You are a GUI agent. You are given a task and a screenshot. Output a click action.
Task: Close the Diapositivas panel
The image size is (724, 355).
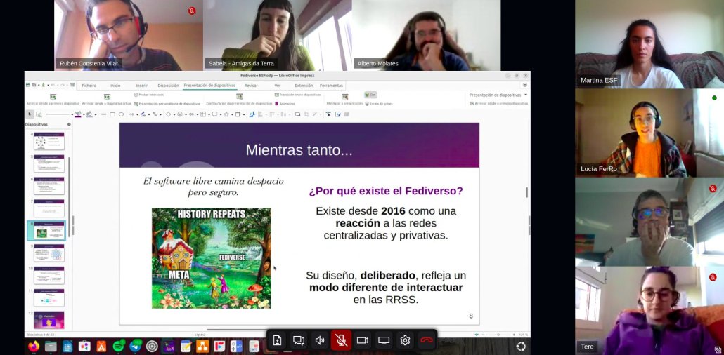click(x=69, y=124)
